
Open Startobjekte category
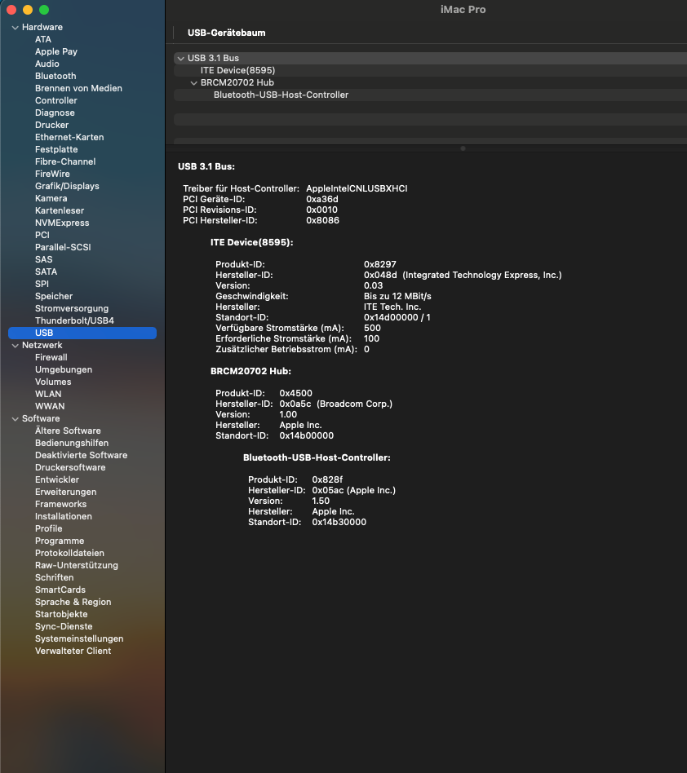point(61,614)
